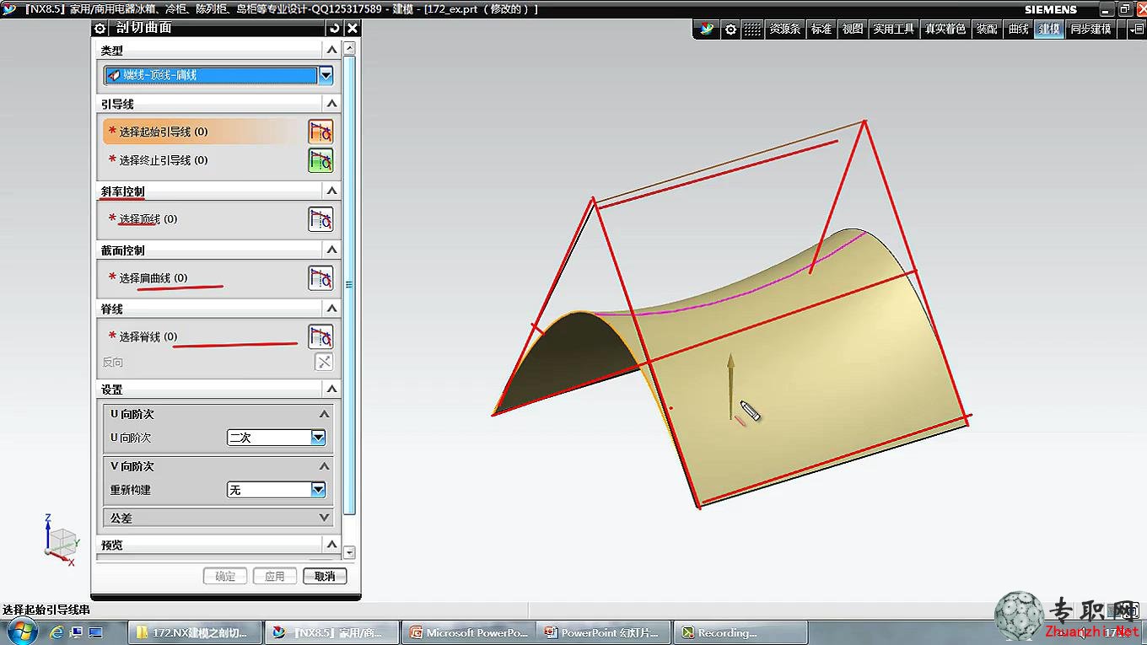Collapse the 设置 section
The height and width of the screenshot is (645, 1147).
coord(331,389)
